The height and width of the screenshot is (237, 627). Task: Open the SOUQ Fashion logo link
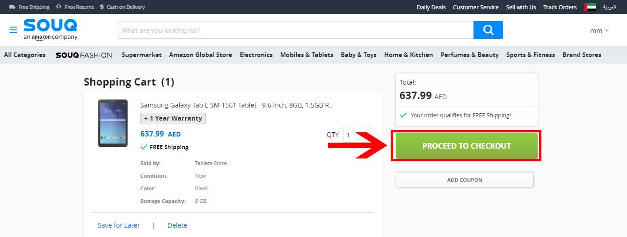[x=84, y=55]
